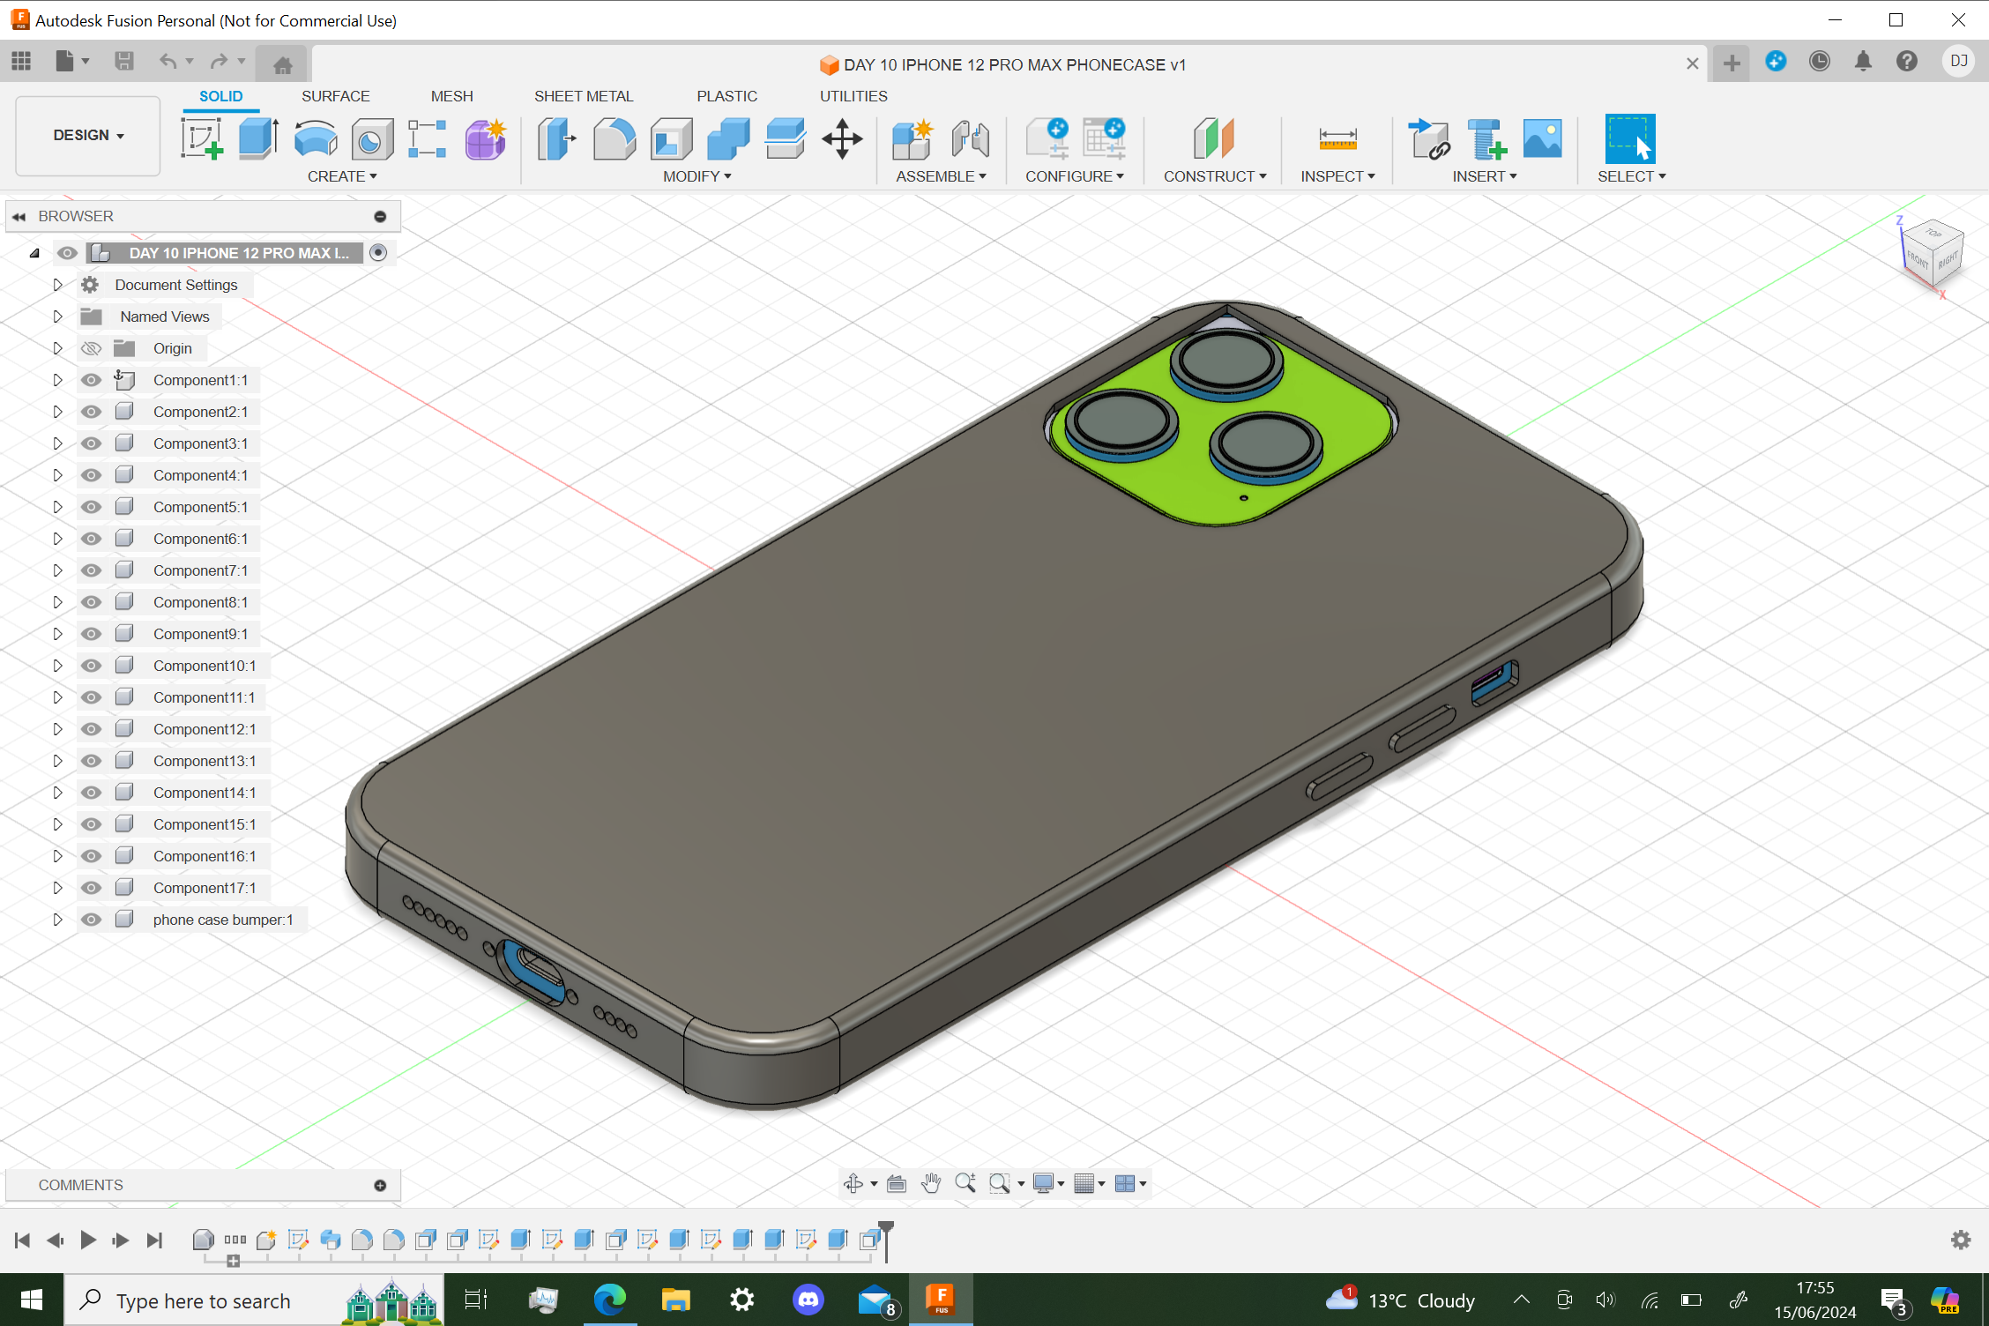This screenshot has width=1989, height=1326.
Task: Activate the window Select tool
Action: pos(1630,139)
